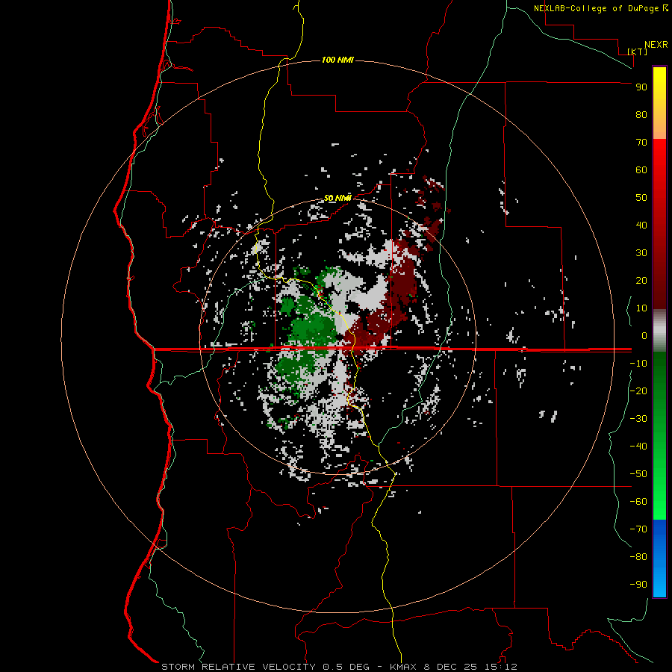Image resolution: width=672 pixels, height=672 pixels.
Task: Pick the gray zero-velocity band on color bar
Action: pos(659,331)
